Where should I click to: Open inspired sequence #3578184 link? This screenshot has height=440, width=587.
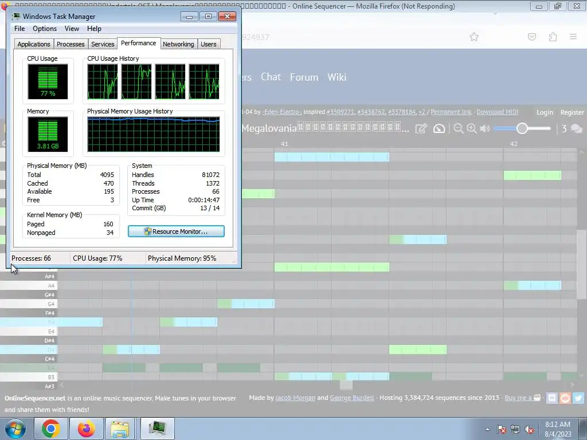click(402, 112)
